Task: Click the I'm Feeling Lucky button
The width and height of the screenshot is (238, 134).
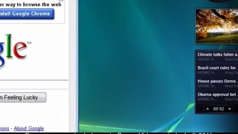Action: point(23,97)
